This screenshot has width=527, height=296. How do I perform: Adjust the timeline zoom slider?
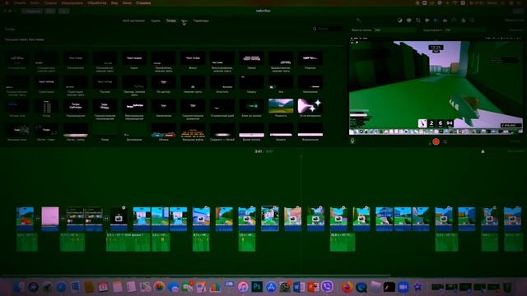click(x=483, y=151)
